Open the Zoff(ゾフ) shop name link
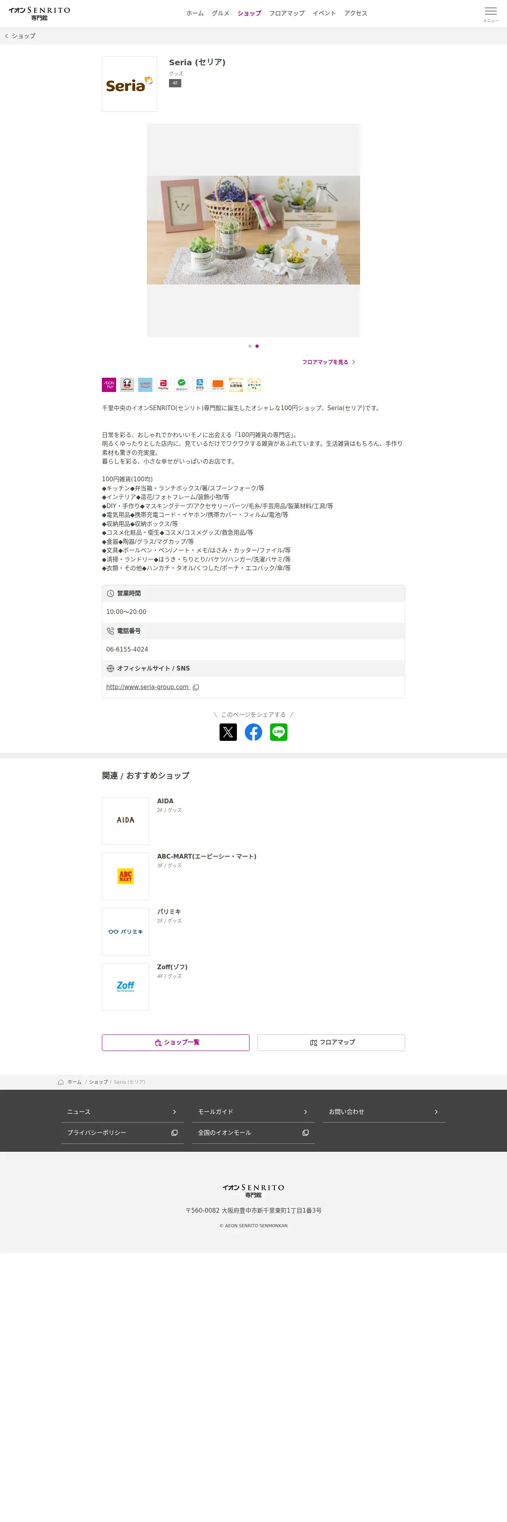This screenshot has height=1522, width=507. point(172,967)
